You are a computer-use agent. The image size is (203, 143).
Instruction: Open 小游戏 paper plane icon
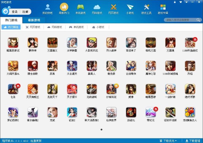[130, 7]
